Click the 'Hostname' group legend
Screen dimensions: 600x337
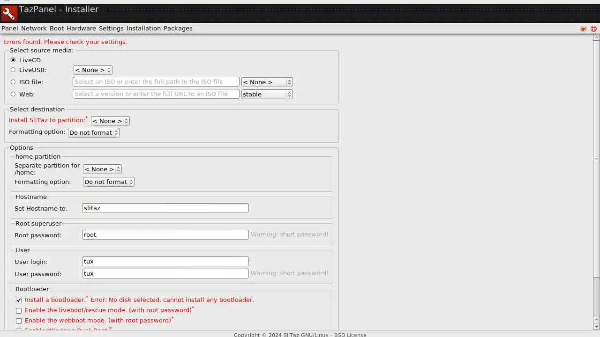(x=31, y=197)
